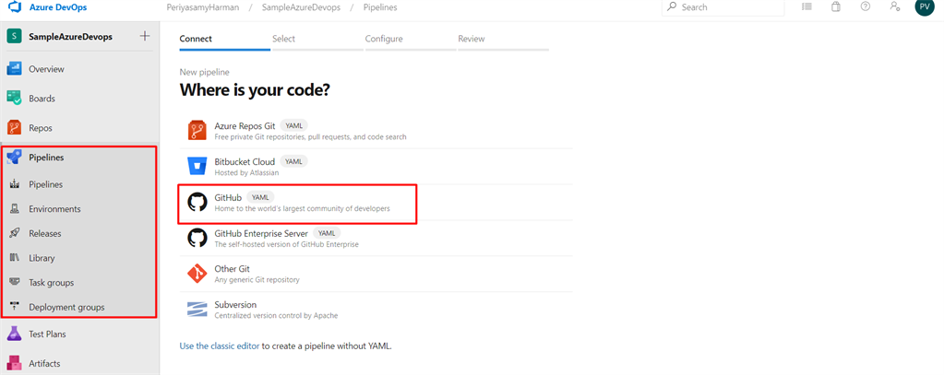944x375 pixels.
Task: Click the plus icon beside project name
Action: (145, 36)
